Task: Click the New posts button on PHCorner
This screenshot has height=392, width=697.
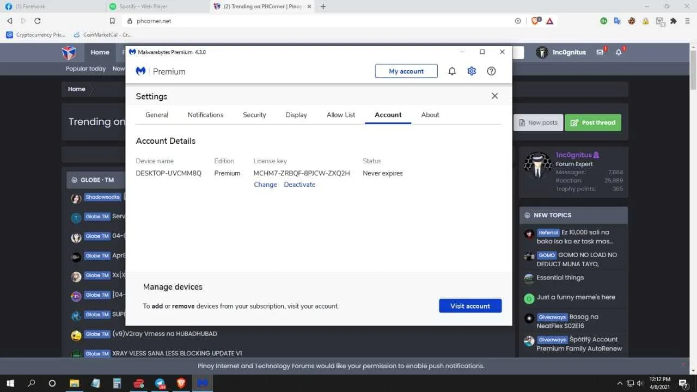Action: [x=538, y=122]
